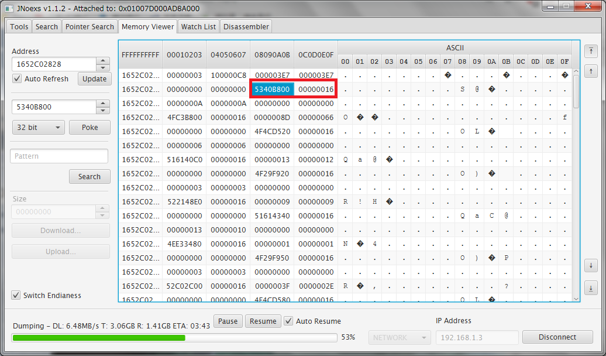Select the highlighted cell 5340B800
The image size is (606, 356).
(x=272, y=90)
